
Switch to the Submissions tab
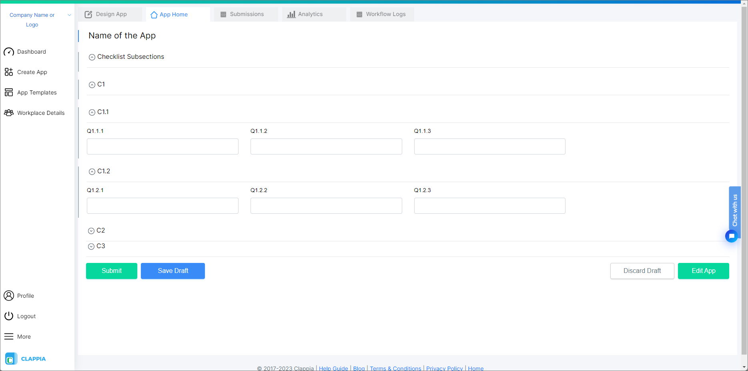[x=246, y=14]
